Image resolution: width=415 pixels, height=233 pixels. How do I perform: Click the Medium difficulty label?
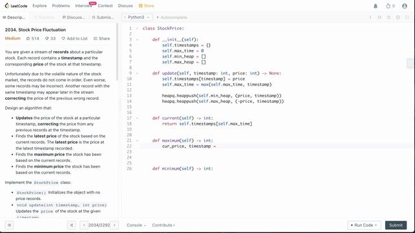pyautogui.click(x=13, y=38)
